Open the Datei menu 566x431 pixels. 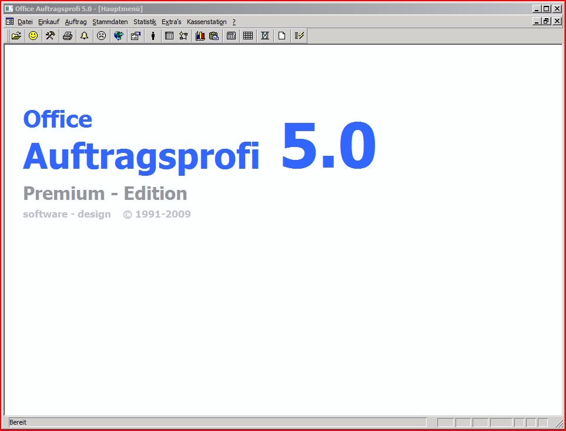[x=25, y=22]
